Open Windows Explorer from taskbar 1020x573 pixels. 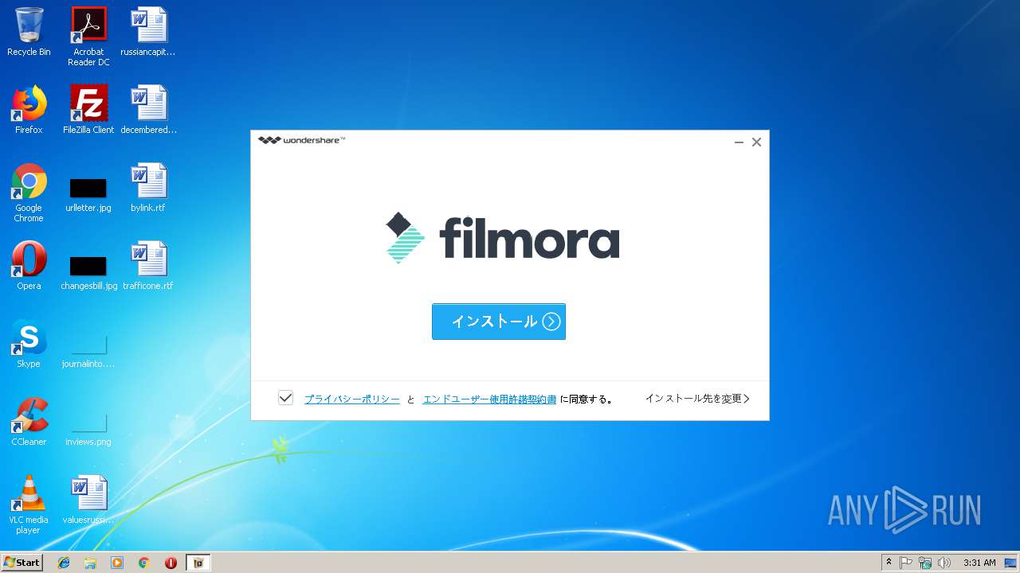click(x=90, y=563)
